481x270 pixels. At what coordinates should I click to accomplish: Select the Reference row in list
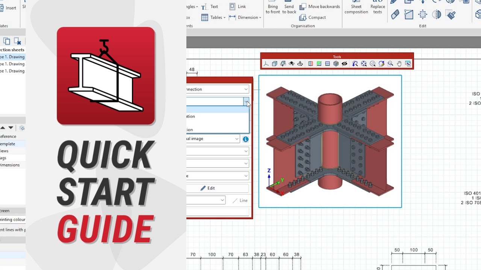tap(13, 136)
